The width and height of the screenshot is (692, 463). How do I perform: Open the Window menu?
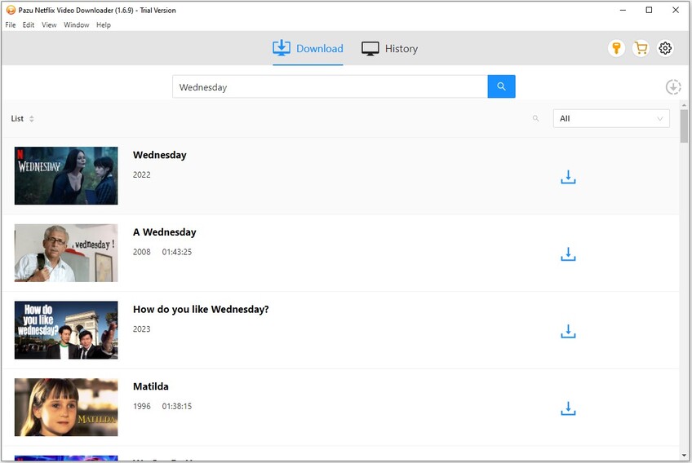[76, 25]
